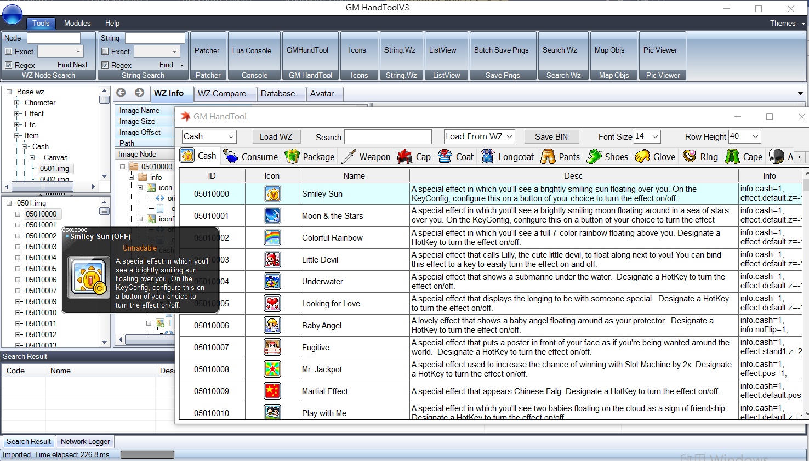Image resolution: width=809 pixels, height=461 pixels.
Task: Click the import progress bar in status bar
Action: pyautogui.click(x=148, y=454)
